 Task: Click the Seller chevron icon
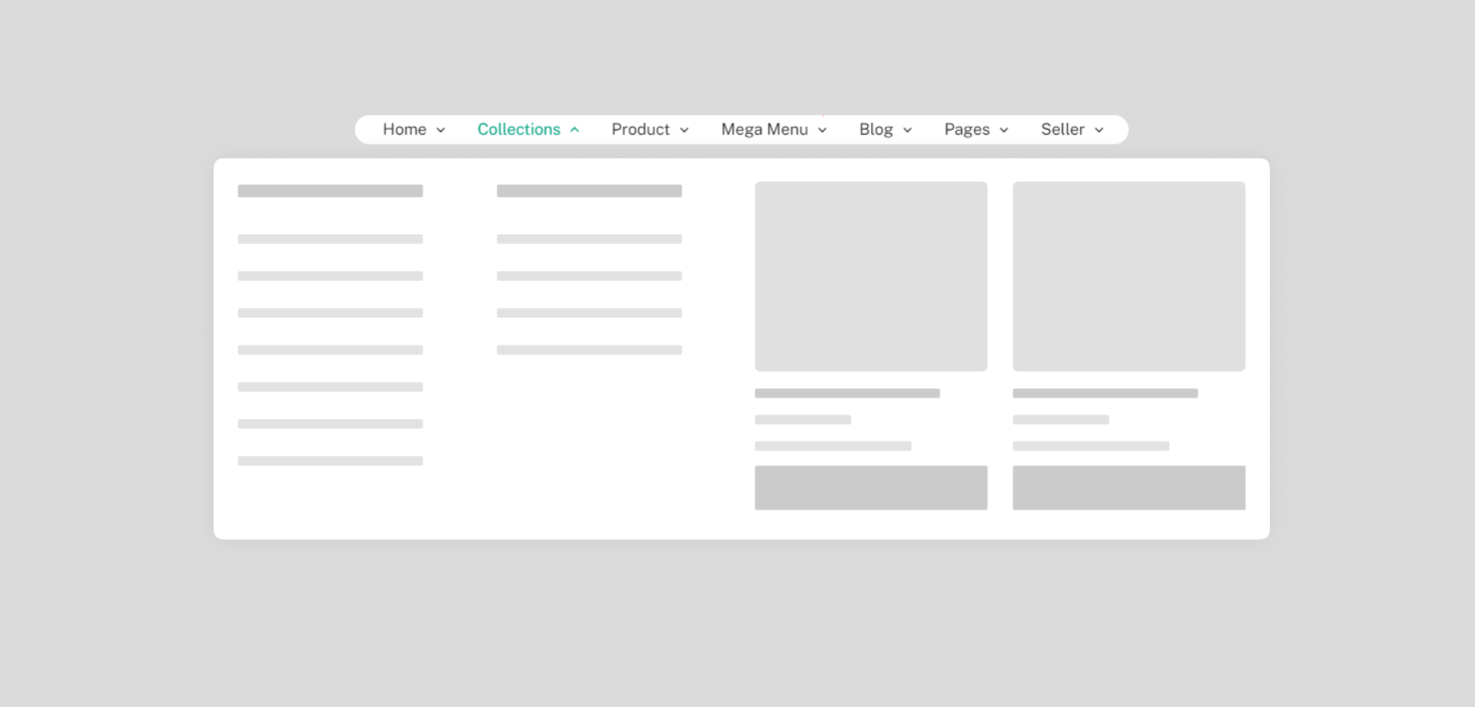(x=1099, y=130)
